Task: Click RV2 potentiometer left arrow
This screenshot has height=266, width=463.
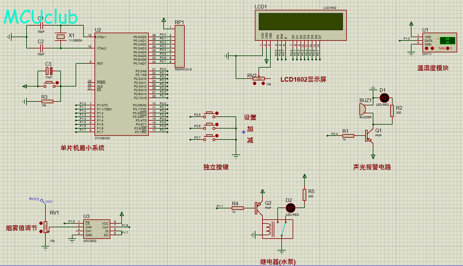Action: click(x=255, y=83)
